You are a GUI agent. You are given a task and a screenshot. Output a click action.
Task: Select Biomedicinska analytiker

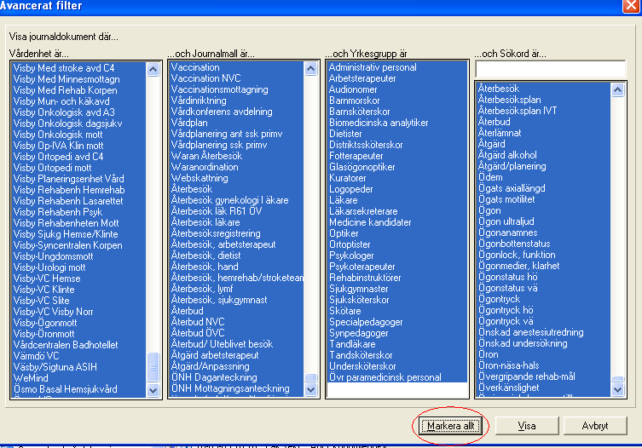pos(379,123)
